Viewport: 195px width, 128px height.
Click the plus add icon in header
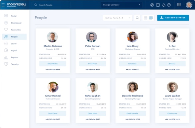[158, 5]
